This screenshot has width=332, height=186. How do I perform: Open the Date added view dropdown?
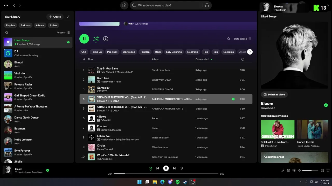coord(243,39)
